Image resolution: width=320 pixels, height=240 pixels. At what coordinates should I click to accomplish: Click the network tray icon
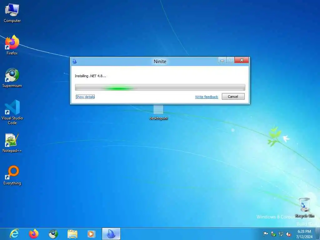coord(281,234)
